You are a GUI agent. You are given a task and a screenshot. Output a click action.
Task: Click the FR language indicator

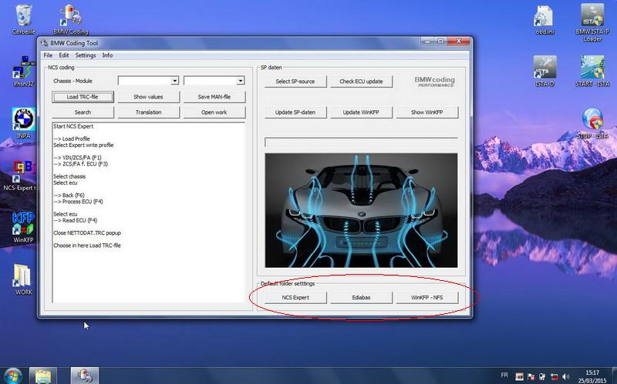point(504,376)
